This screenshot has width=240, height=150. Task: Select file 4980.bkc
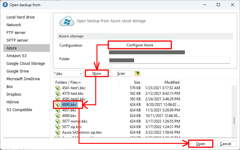pyautogui.click(x=69, y=116)
